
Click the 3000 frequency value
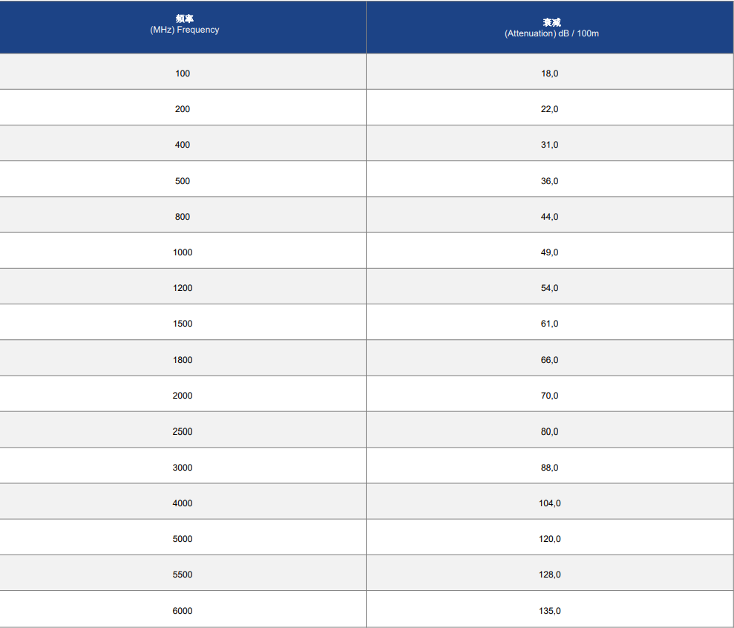click(183, 468)
